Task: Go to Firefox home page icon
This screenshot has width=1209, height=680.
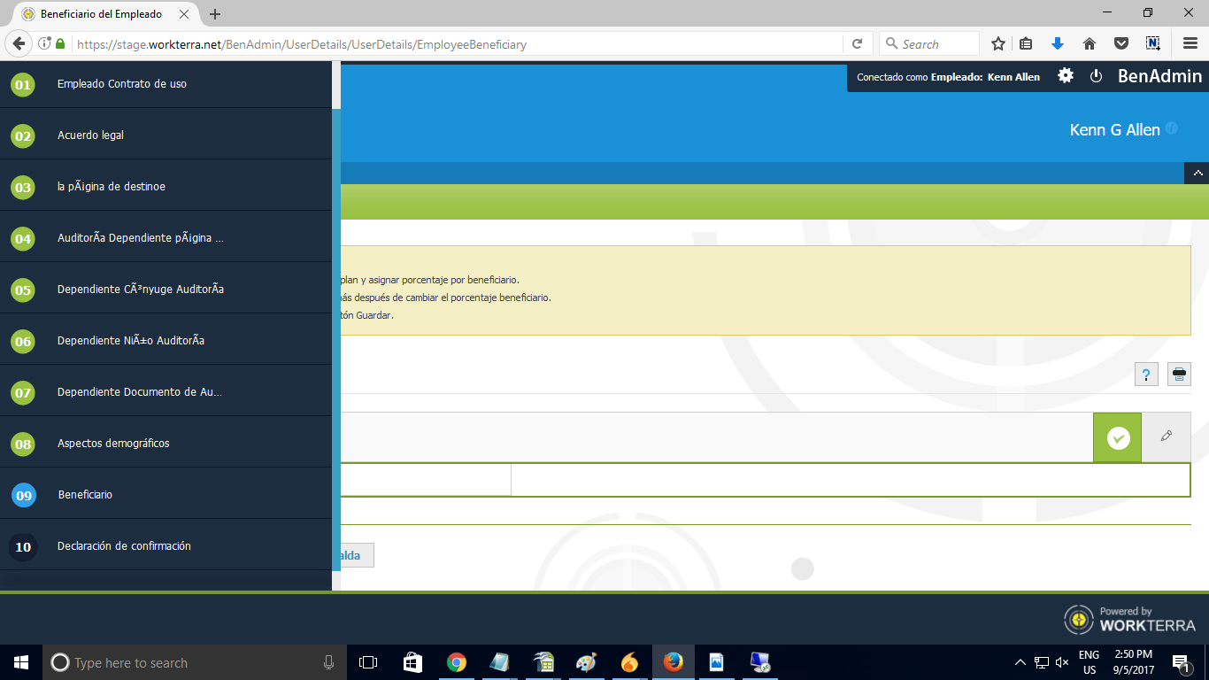Action: click(x=1090, y=44)
